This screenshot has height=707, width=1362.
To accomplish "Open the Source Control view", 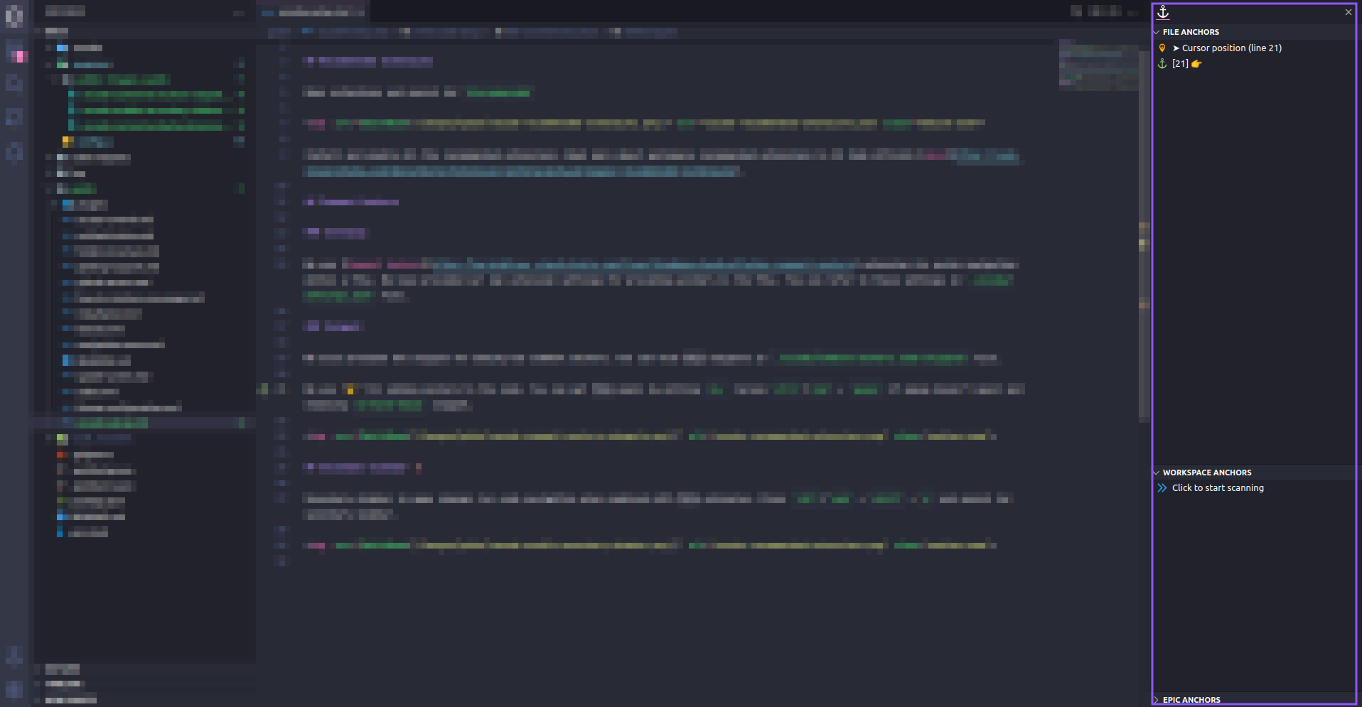I will 14,83.
